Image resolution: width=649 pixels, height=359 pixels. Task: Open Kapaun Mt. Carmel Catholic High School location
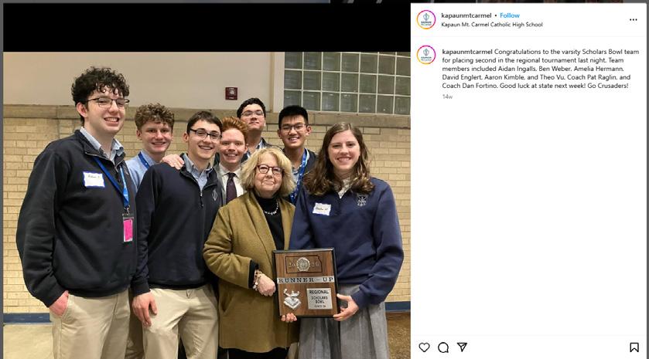pos(492,25)
